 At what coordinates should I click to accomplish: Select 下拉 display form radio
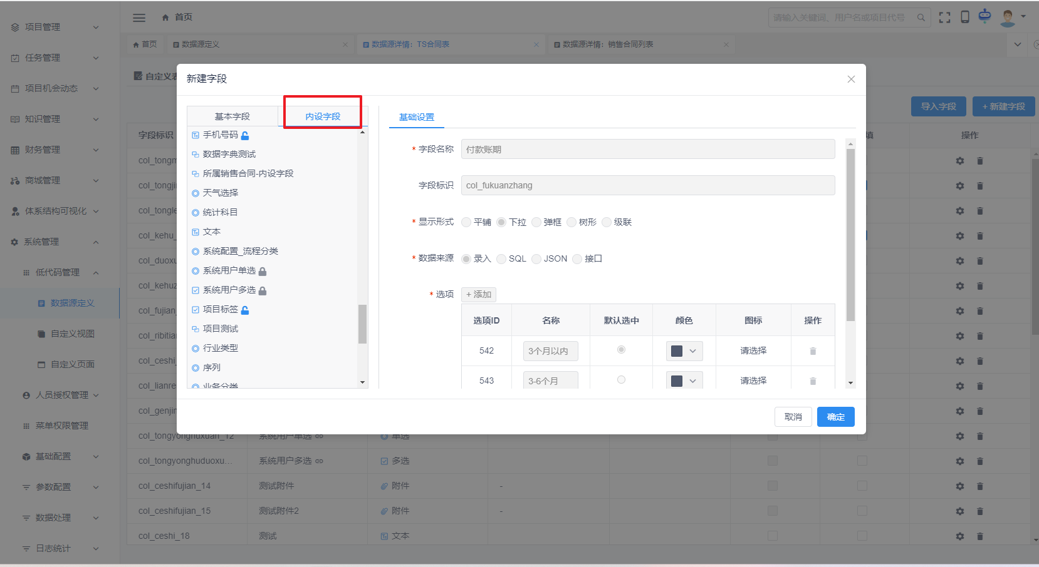(501, 222)
